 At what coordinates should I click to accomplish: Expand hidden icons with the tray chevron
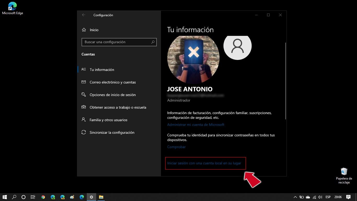coord(295,197)
